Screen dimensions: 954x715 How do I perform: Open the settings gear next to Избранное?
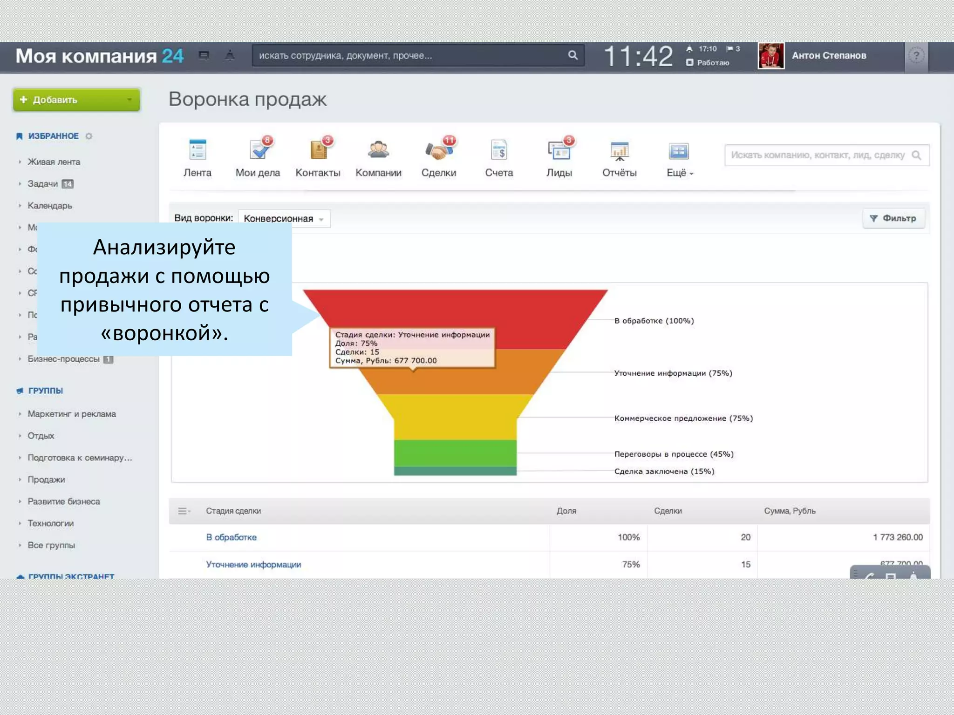click(89, 136)
